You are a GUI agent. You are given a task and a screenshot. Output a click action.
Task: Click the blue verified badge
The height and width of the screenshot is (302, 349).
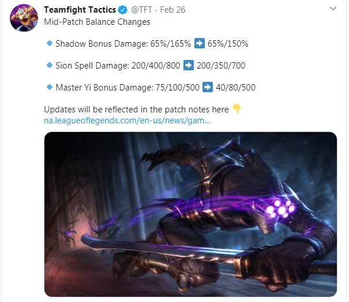(123, 10)
